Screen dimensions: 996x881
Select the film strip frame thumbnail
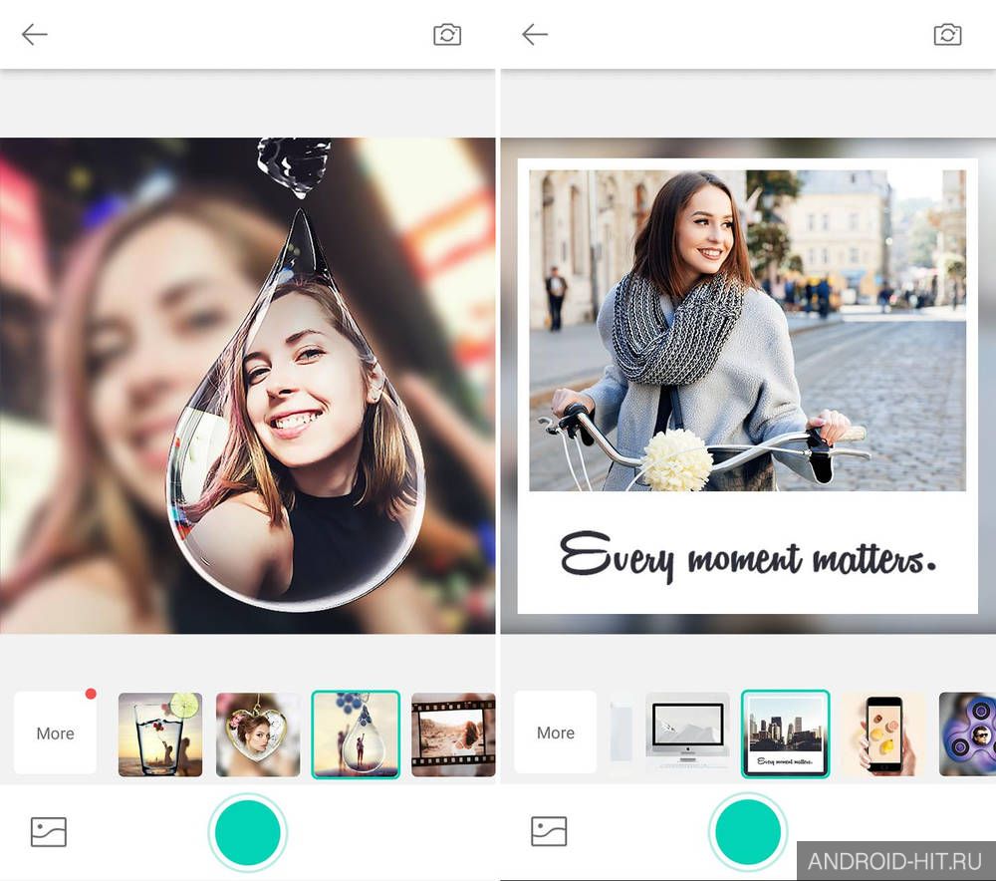[x=453, y=734]
